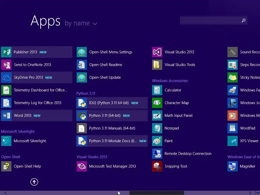The image size is (260, 195).
Task: Open SkyDrive Pro 2013 cloud icon
Action: [6, 77]
